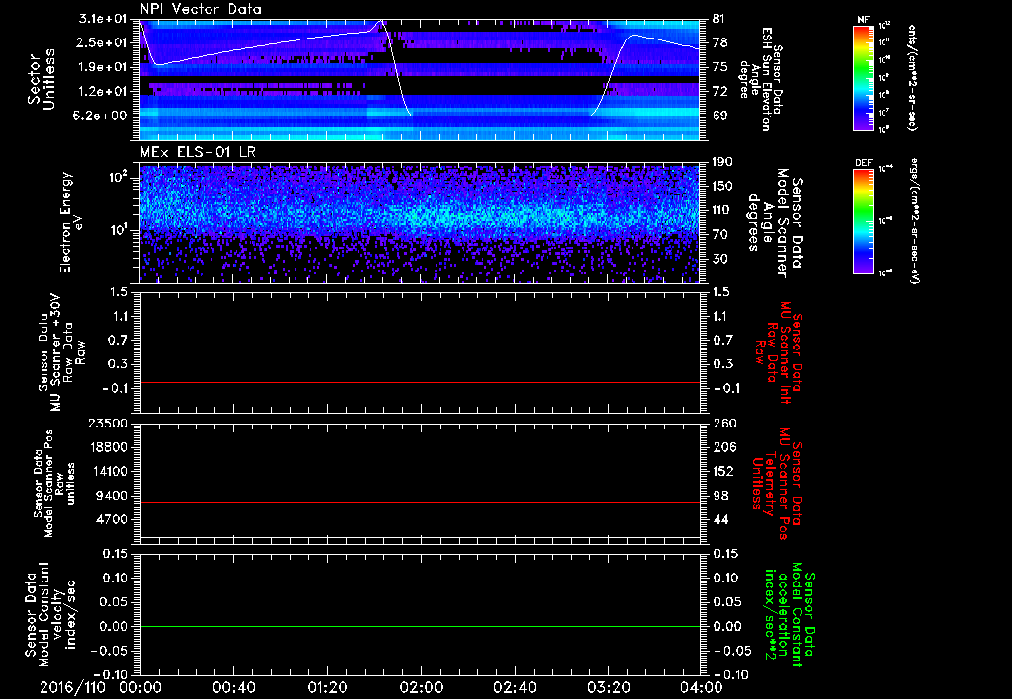Click the red line in Scanner Pos panel
The width and height of the screenshot is (1012, 699).
coord(419,502)
